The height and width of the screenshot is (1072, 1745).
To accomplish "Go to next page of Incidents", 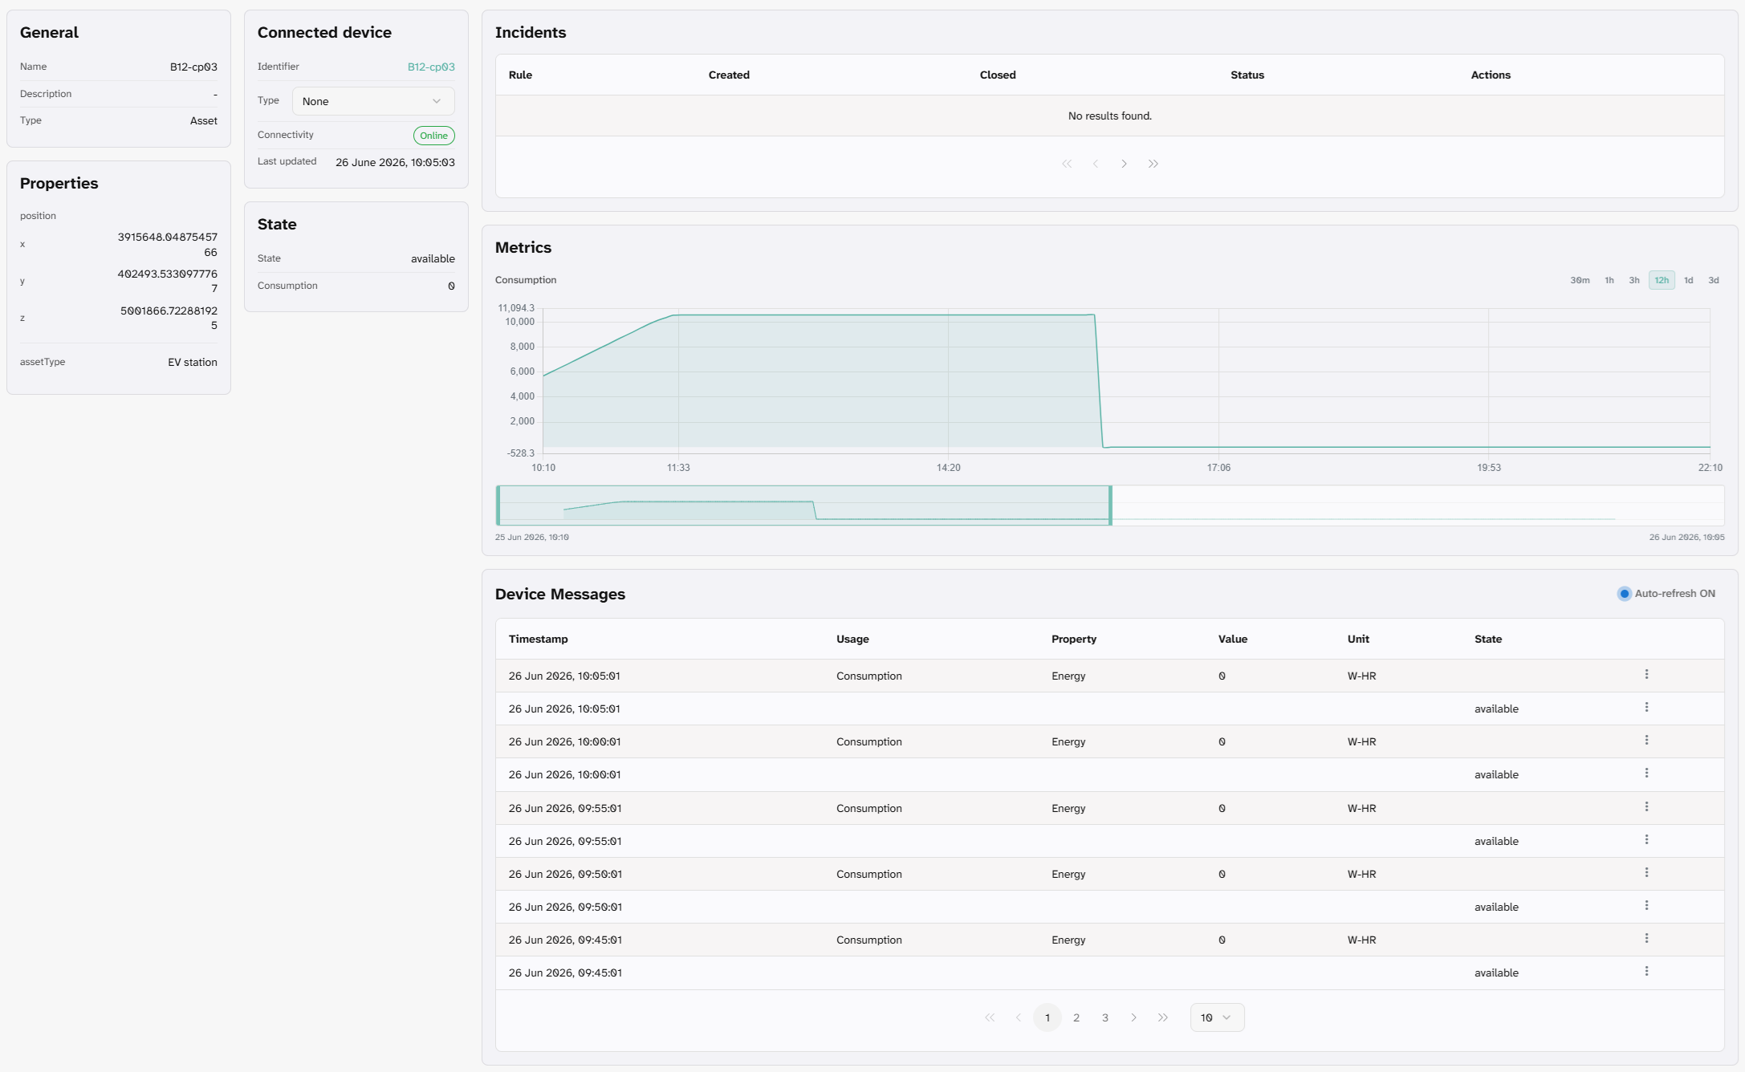I will (x=1125, y=164).
